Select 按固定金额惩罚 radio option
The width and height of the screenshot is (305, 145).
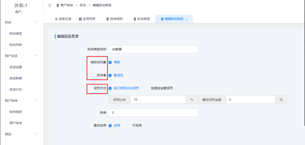[x=147, y=88]
